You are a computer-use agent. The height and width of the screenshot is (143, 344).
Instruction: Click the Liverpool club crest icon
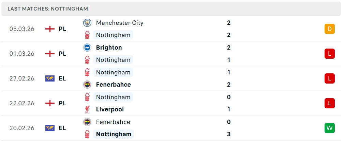click(87, 109)
